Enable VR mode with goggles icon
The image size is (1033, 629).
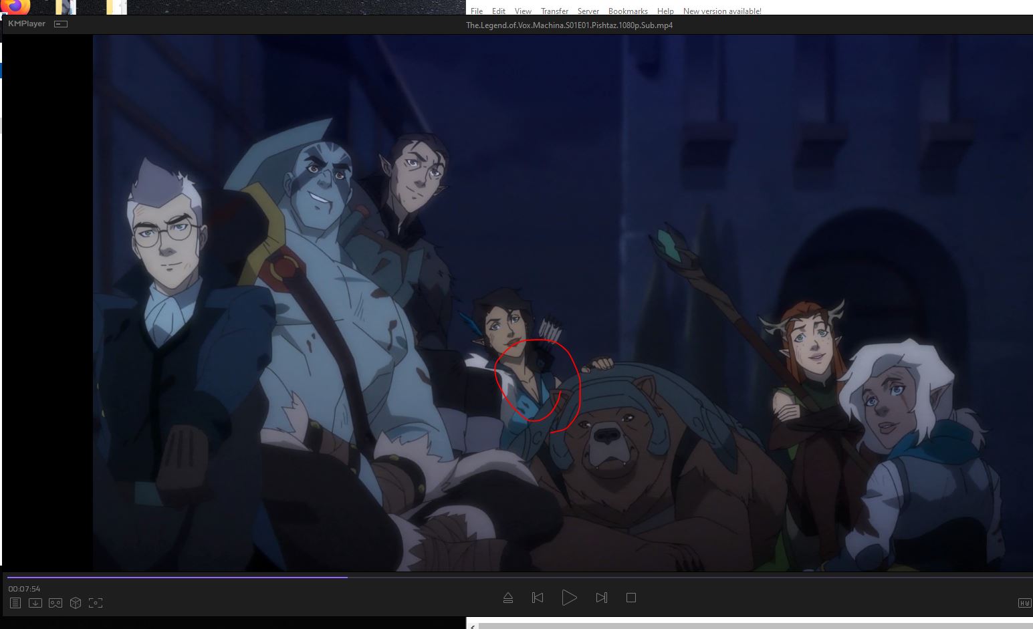(55, 603)
